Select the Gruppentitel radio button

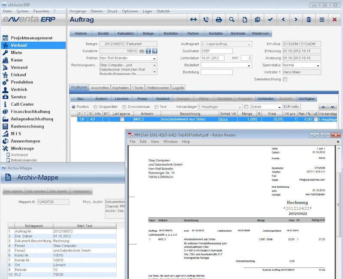[x=95, y=107]
